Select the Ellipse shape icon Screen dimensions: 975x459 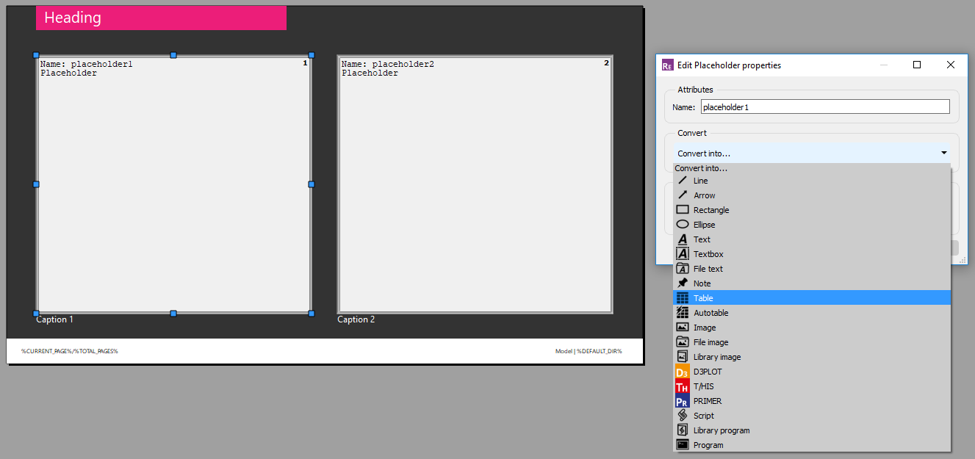pos(683,225)
